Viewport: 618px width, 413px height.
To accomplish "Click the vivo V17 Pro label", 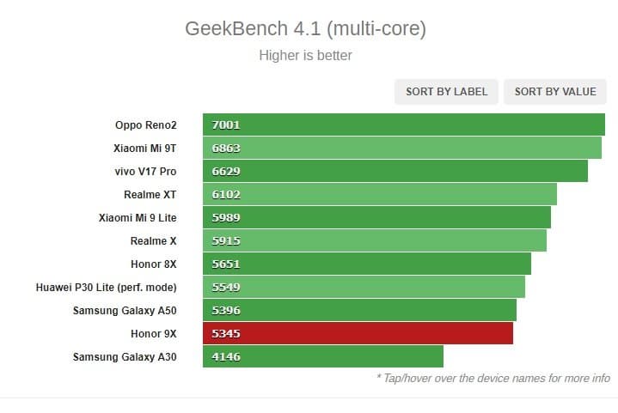I will pos(145,172).
